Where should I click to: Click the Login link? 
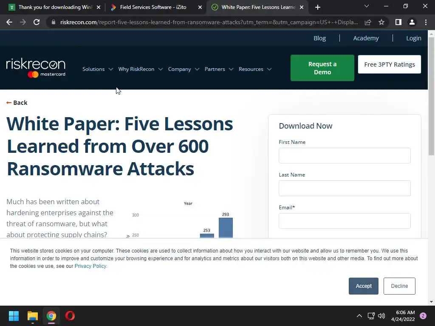414,38
